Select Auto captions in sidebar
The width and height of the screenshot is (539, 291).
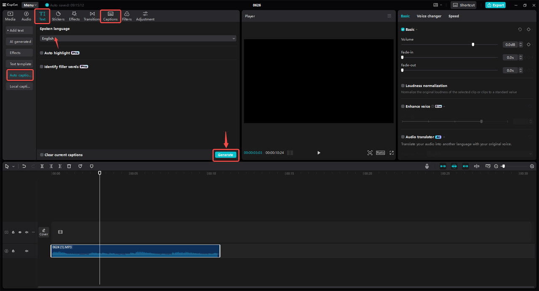(20, 75)
